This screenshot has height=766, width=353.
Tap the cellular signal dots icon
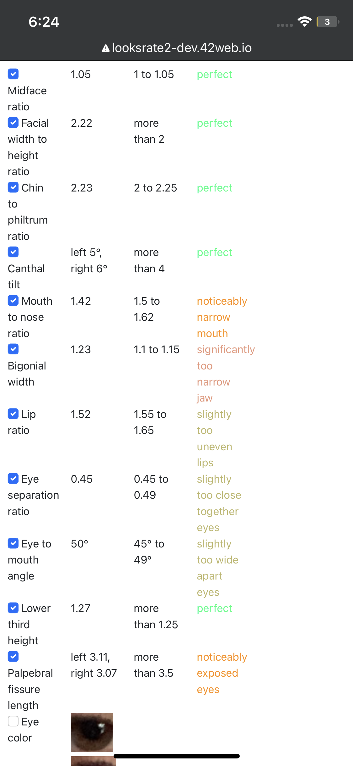pyautogui.click(x=285, y=25)
